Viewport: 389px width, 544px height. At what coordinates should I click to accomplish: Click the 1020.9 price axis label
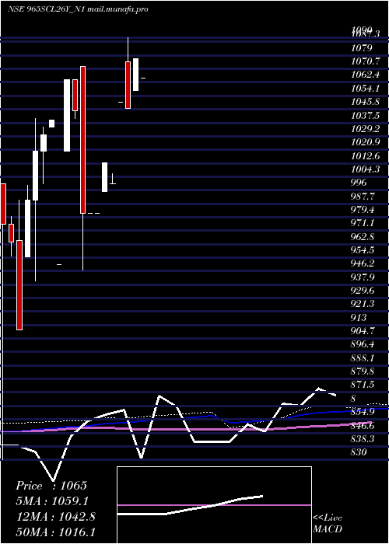point(365,142)
